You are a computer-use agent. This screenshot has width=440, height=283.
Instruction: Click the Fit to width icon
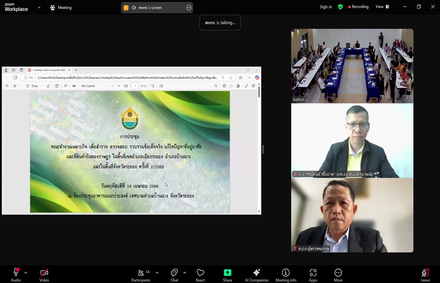click(x=126, y=86)
